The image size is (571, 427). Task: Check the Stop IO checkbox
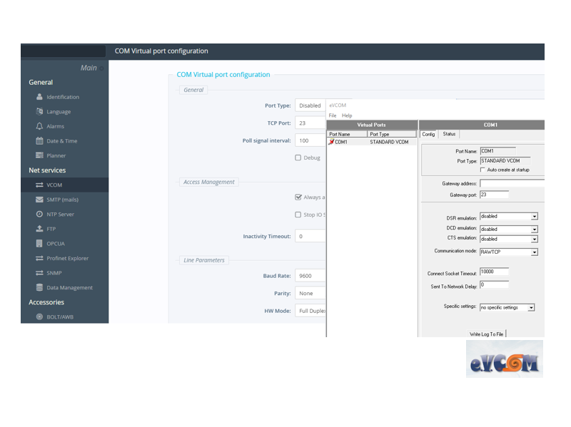pyautogui.click(x=298, y=215)
